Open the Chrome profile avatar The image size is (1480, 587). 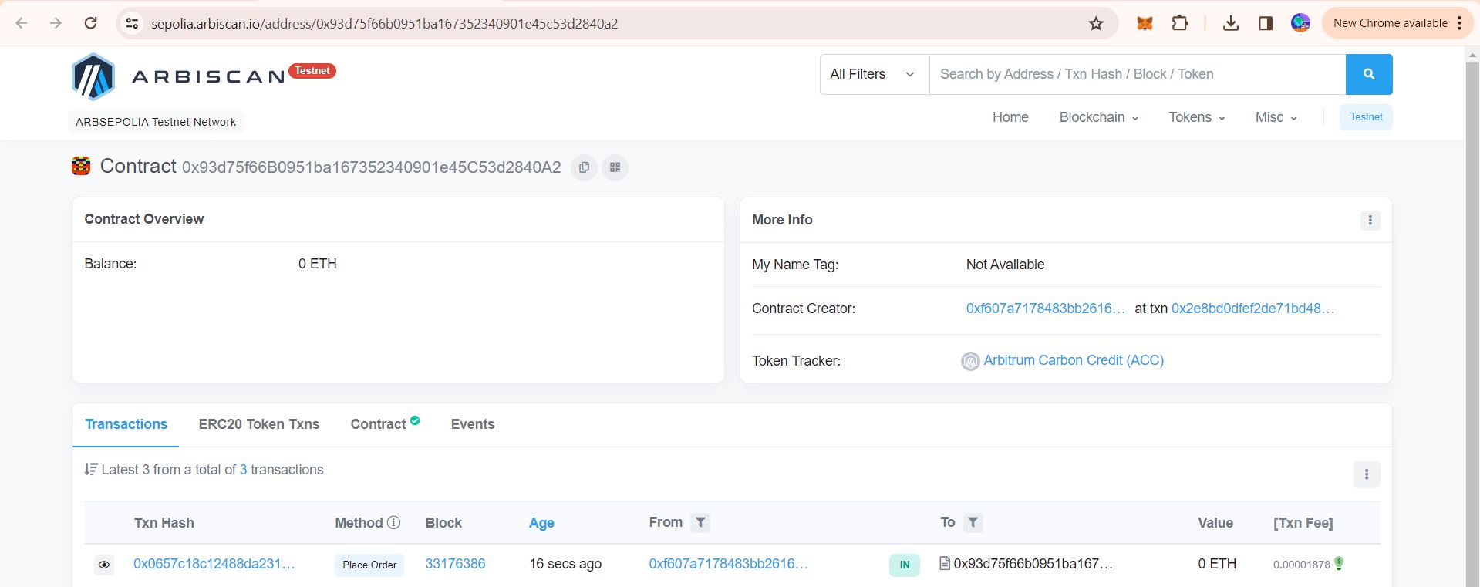[1300, 23]
